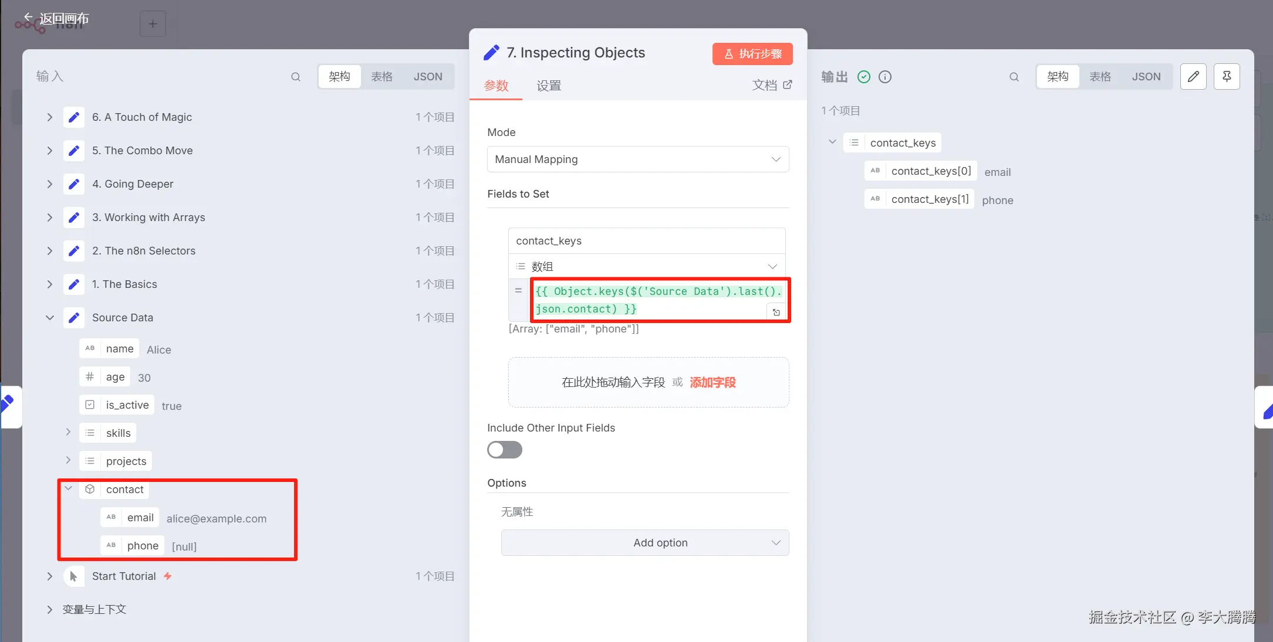Click the 执行步骤 execute button
This screenshot has width=1273, height=642.
click(x=752, y=54)
